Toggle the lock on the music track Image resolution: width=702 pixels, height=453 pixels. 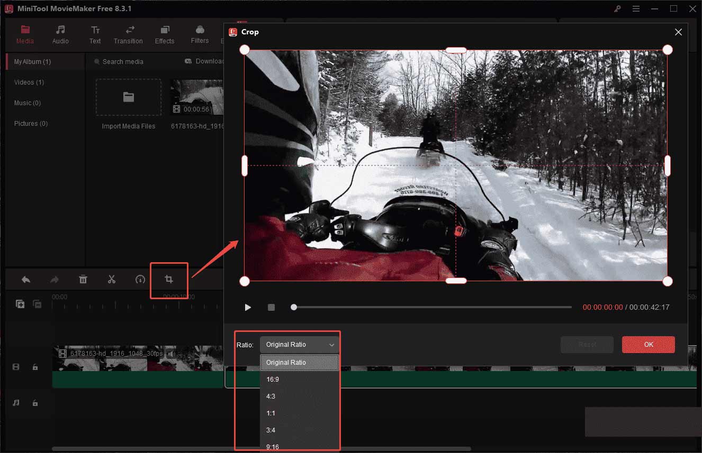coord(35,403)
